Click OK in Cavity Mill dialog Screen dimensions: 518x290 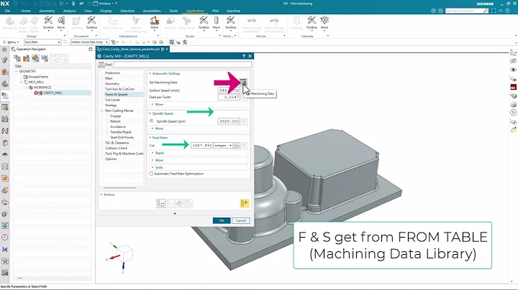222,220
